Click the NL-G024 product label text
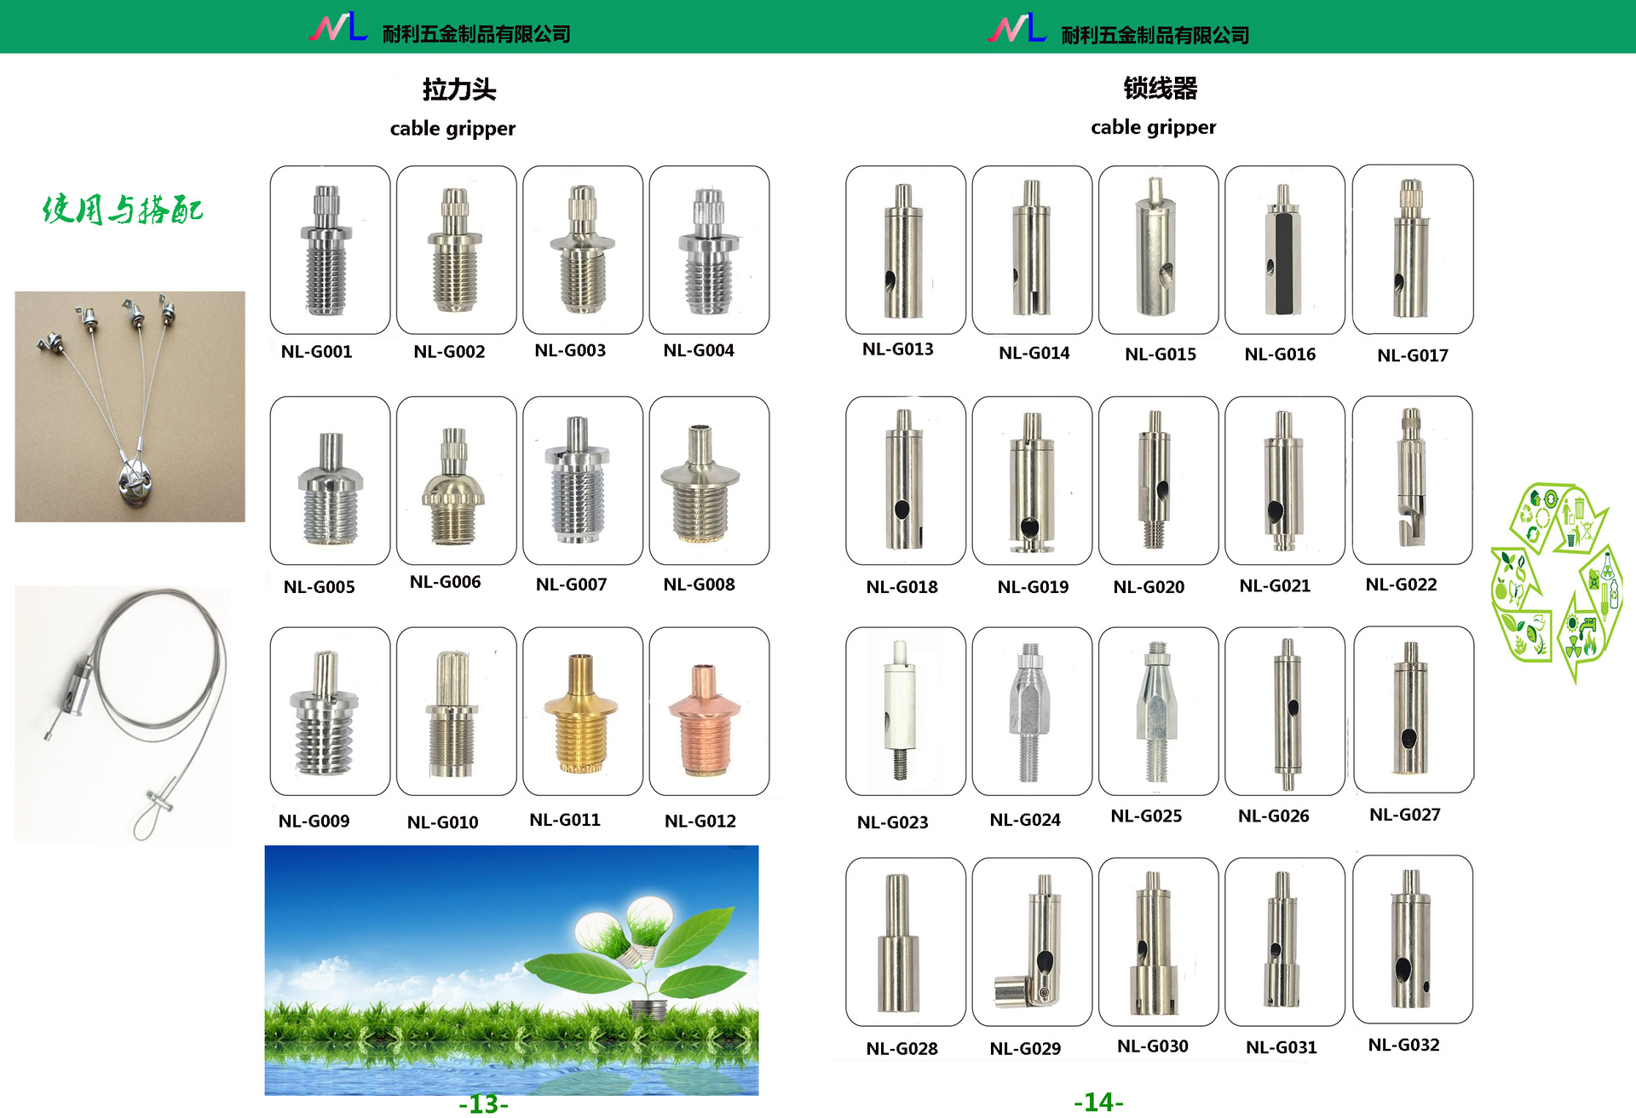The width and height of the screenshot is (1636, 1118). 1025,820
